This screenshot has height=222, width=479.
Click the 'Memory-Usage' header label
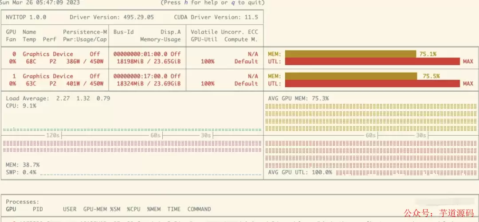pos(161,39)
